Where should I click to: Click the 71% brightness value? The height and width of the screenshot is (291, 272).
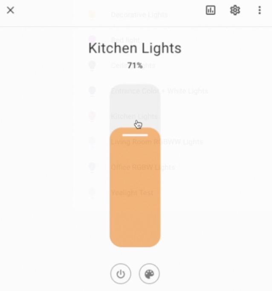(x=135, y=66)
